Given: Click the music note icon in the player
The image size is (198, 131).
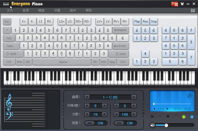Looking at the screenshot, I should [x=189, y=96].
